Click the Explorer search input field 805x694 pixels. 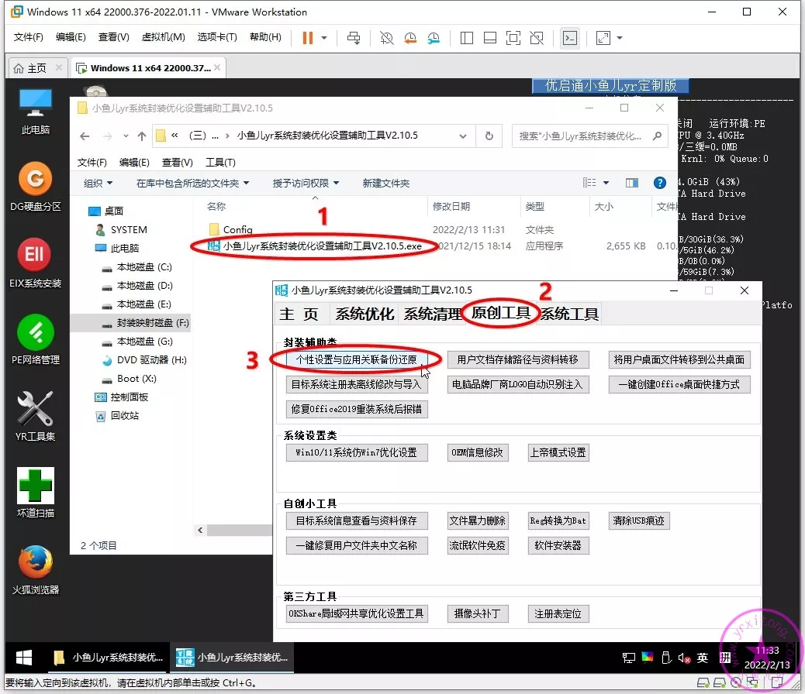pyautogui.click(x=582, y=136)
